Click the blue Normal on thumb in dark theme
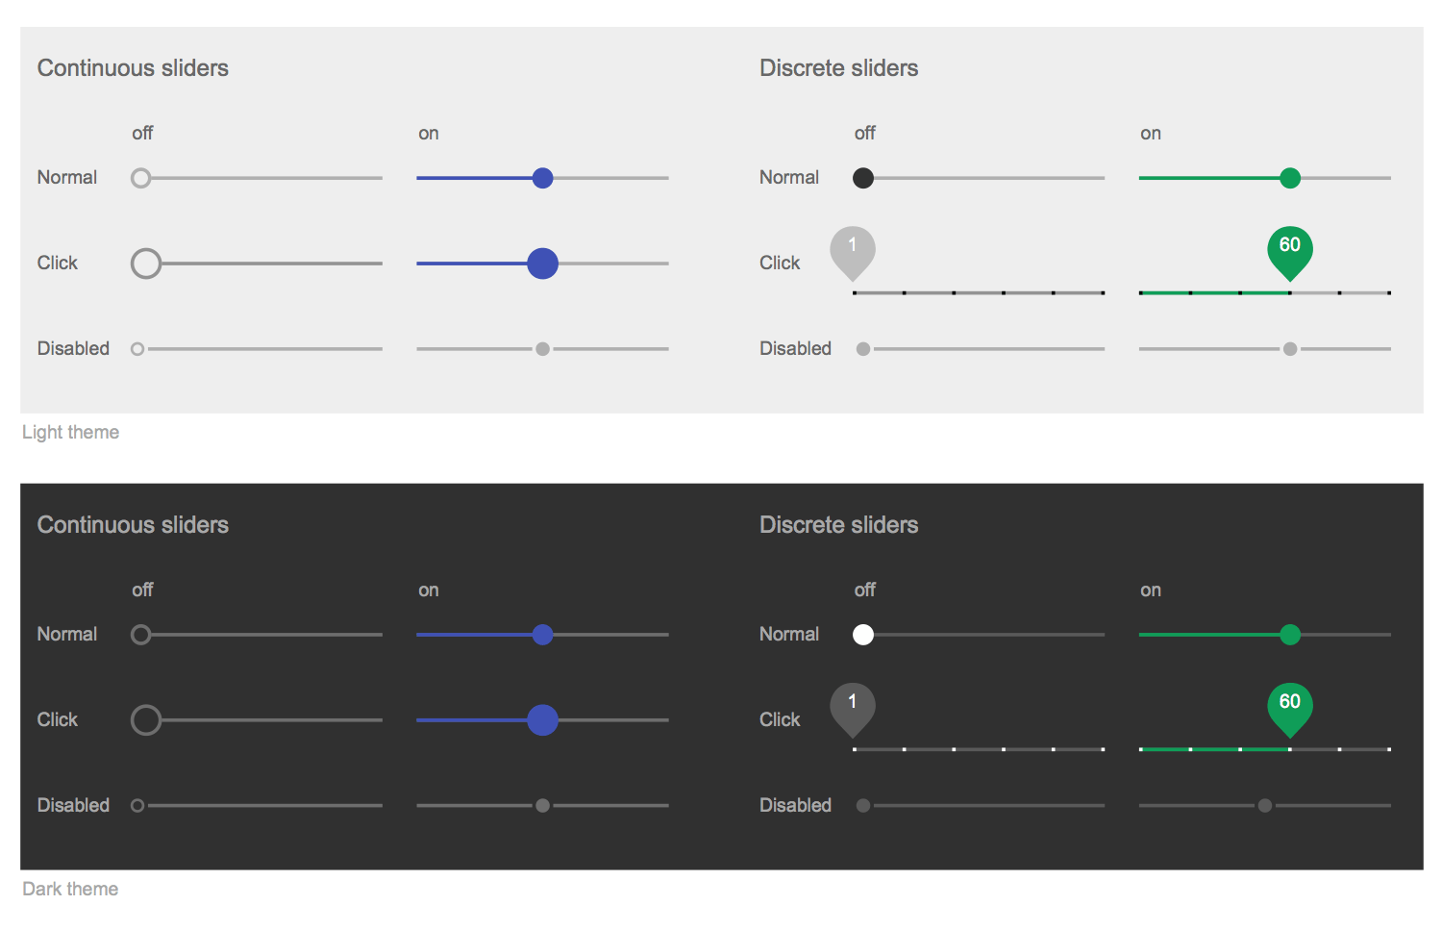This screenshot has width=1442, height=930. pyautogui.click(x=542, y=635)
